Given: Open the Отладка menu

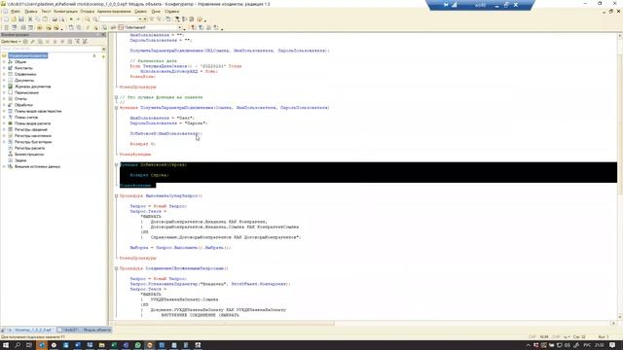Looking at the screenshot, I should 87,12.
